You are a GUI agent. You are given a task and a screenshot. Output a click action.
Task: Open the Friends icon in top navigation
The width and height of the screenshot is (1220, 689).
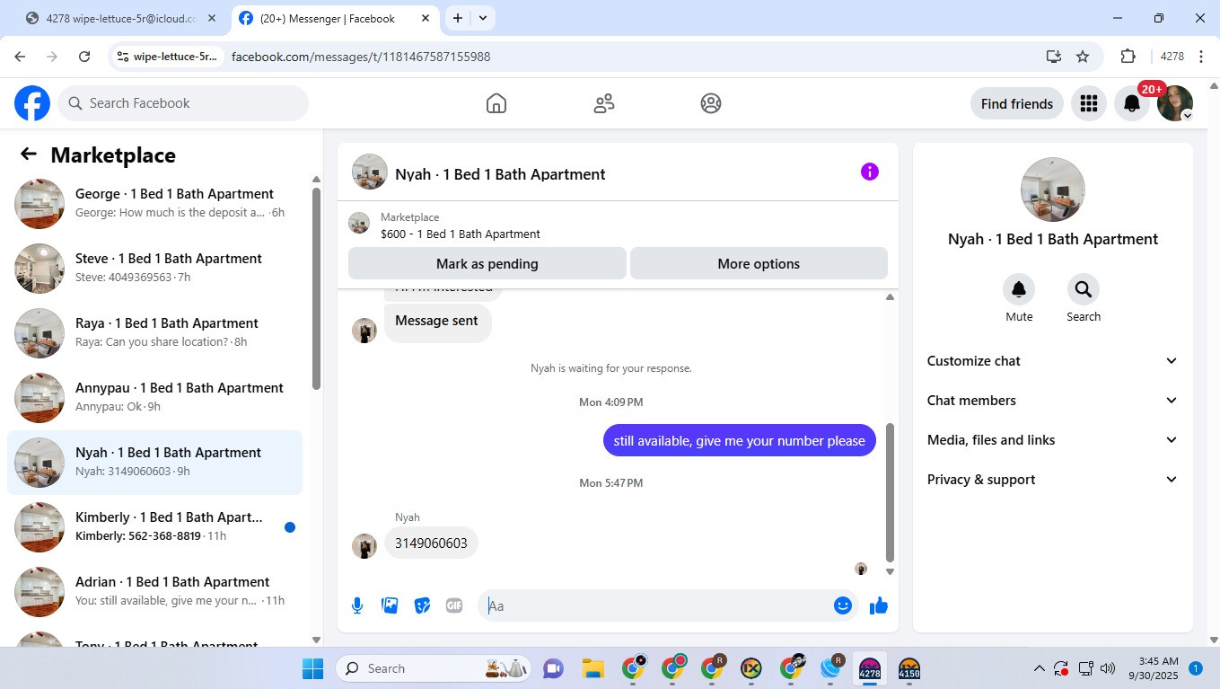pos(604,103)
